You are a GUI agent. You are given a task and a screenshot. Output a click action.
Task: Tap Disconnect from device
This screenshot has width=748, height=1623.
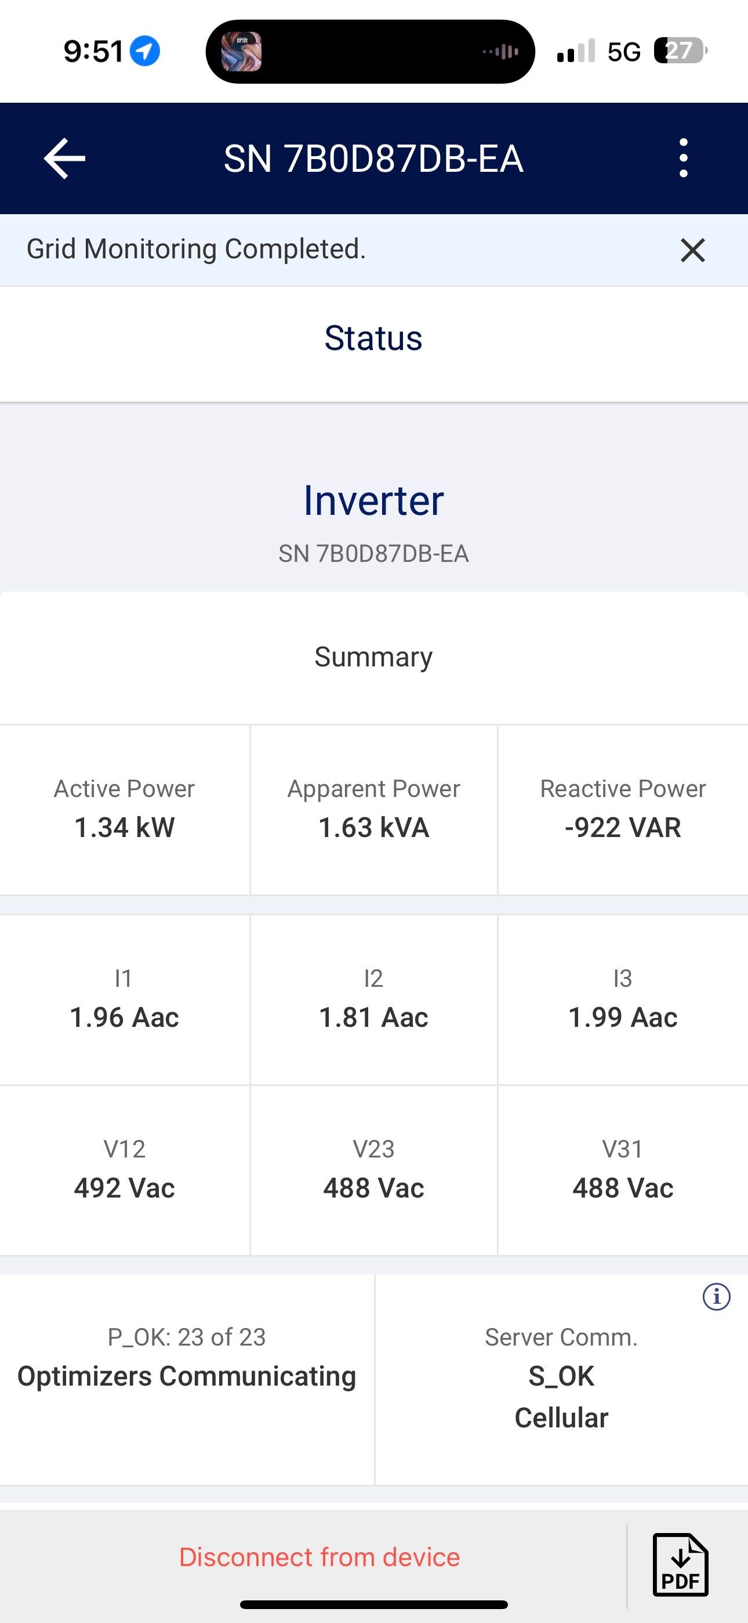(319, 1557)
